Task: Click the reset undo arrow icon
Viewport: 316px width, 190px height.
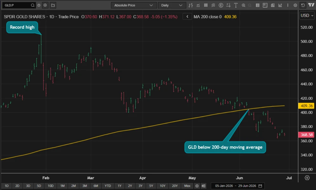Action: [303, 5]
